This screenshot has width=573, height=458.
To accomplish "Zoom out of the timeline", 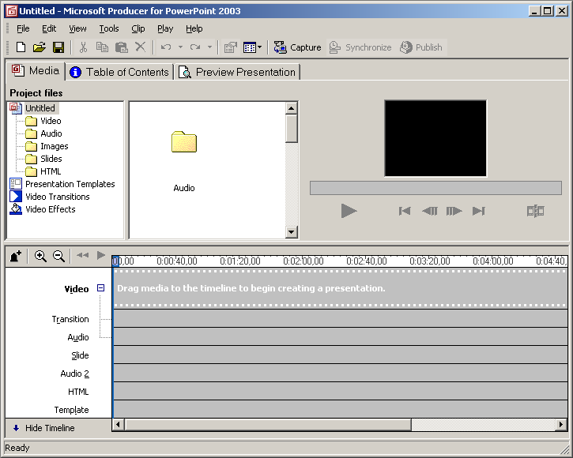I will click(58, 256).
